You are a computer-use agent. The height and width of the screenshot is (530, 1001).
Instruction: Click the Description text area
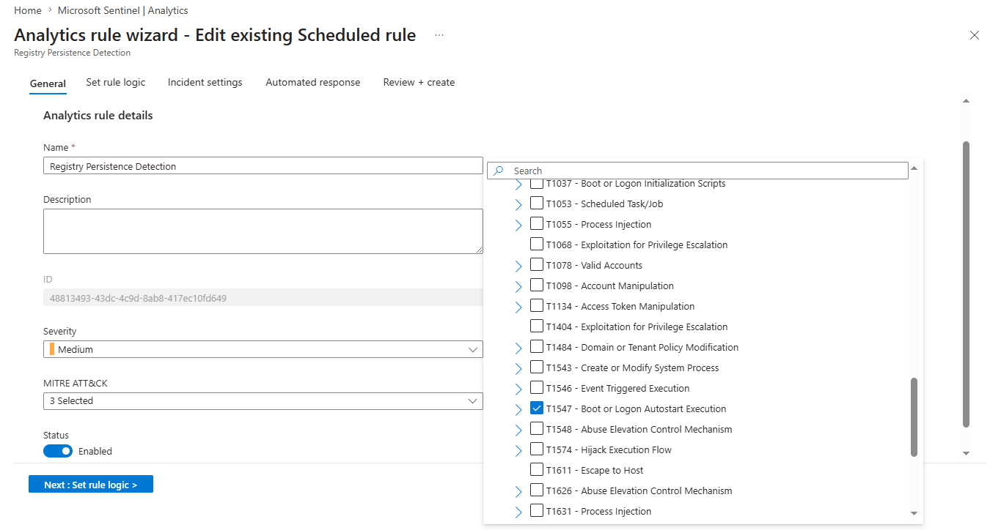point(263,231)
